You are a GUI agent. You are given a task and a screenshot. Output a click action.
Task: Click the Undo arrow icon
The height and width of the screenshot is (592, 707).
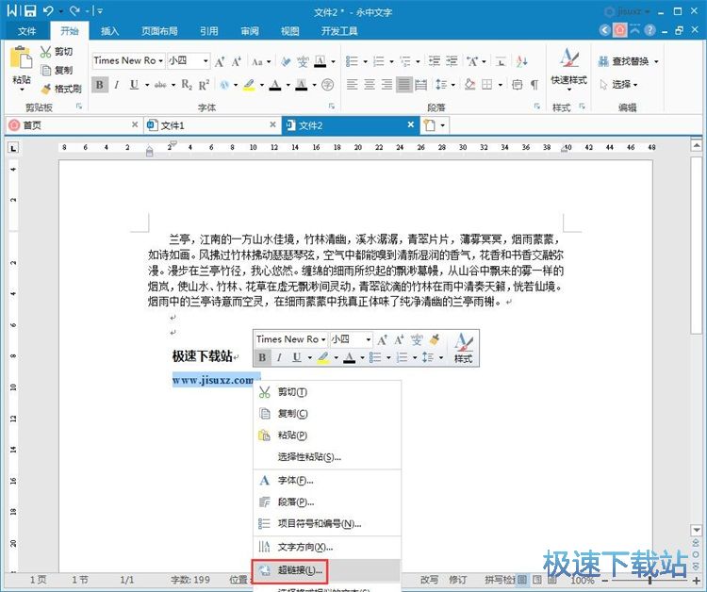49,10
